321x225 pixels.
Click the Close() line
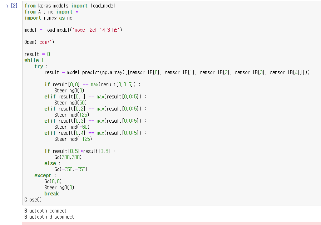click(x=33, y=200)
